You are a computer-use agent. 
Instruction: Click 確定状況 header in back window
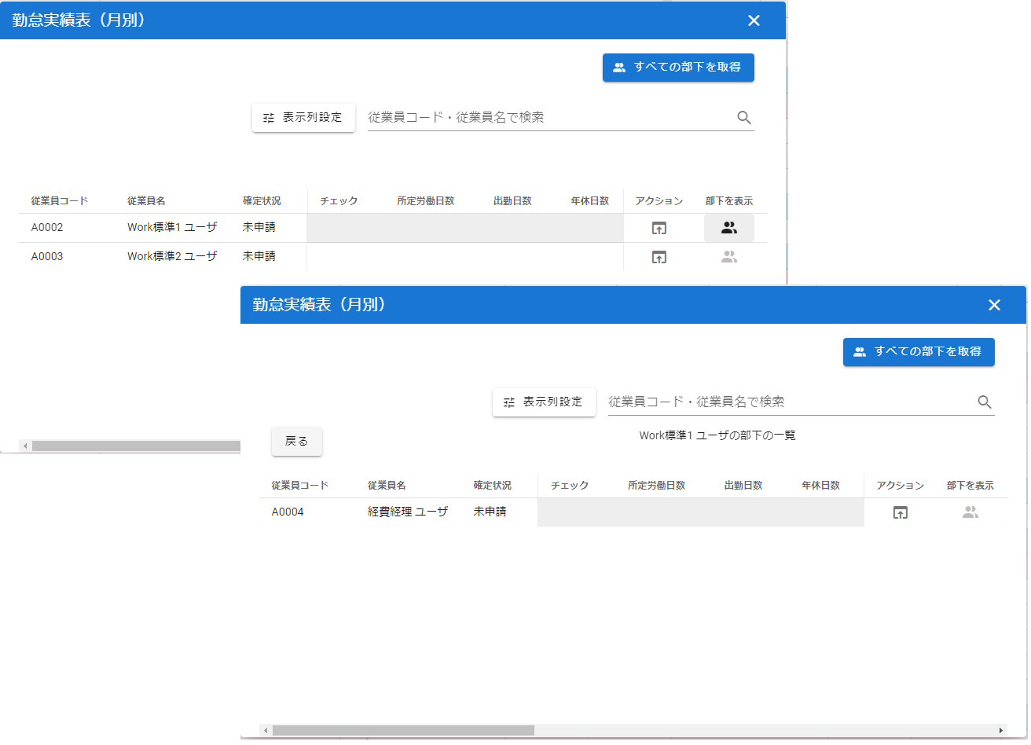262,201
